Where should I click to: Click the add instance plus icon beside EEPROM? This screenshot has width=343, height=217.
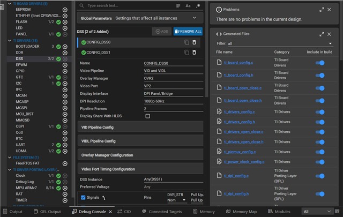click(65, 10)
